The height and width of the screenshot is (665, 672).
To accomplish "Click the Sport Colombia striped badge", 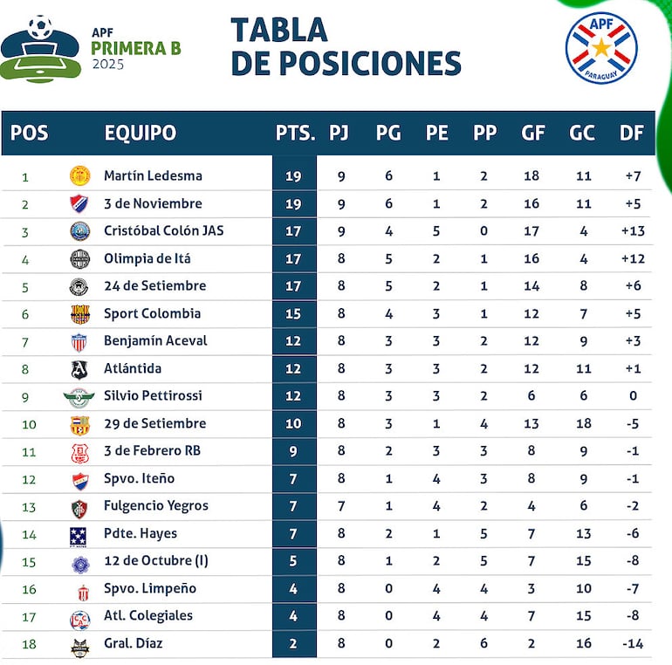I will pos(79,313).
